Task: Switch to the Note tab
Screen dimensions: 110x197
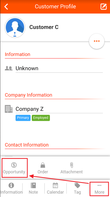Action: [33, 188]
